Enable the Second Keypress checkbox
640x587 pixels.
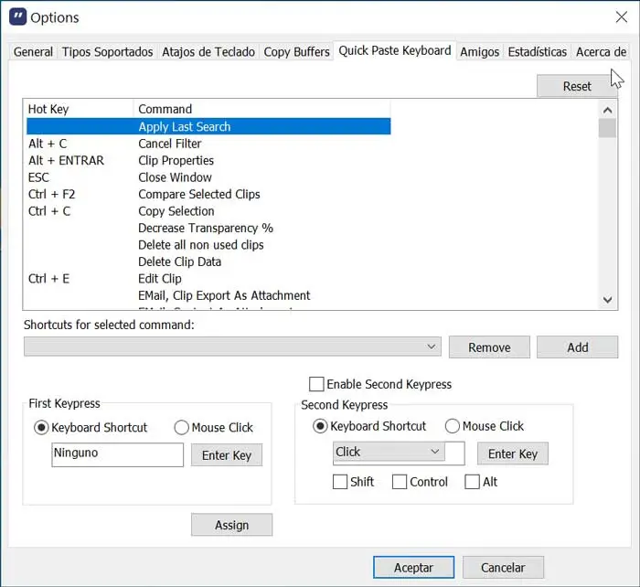[x=316, y=384]
